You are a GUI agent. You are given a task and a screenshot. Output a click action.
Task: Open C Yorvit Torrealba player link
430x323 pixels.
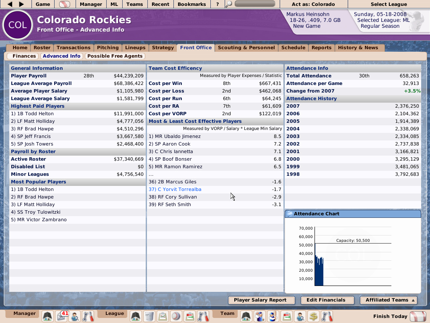175,190
